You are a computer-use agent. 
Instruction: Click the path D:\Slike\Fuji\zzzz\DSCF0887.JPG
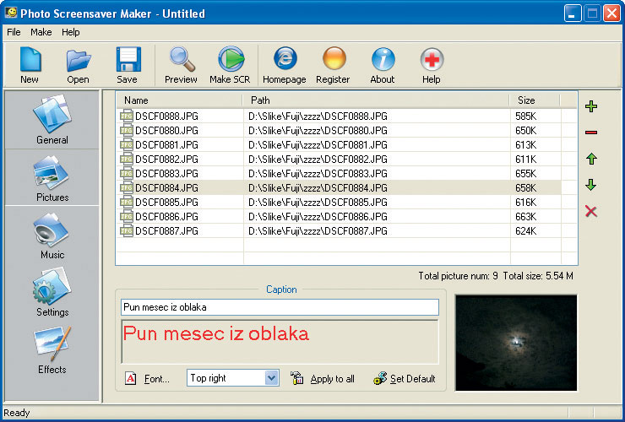tap(318, 231)
